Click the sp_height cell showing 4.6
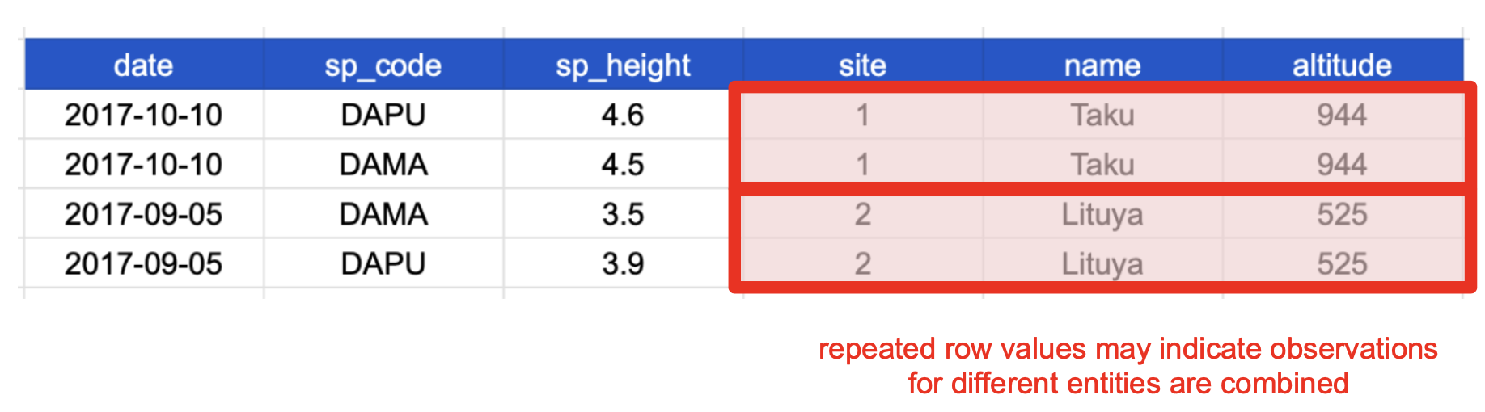The image size is (1485, 412). tap(623, 116)
